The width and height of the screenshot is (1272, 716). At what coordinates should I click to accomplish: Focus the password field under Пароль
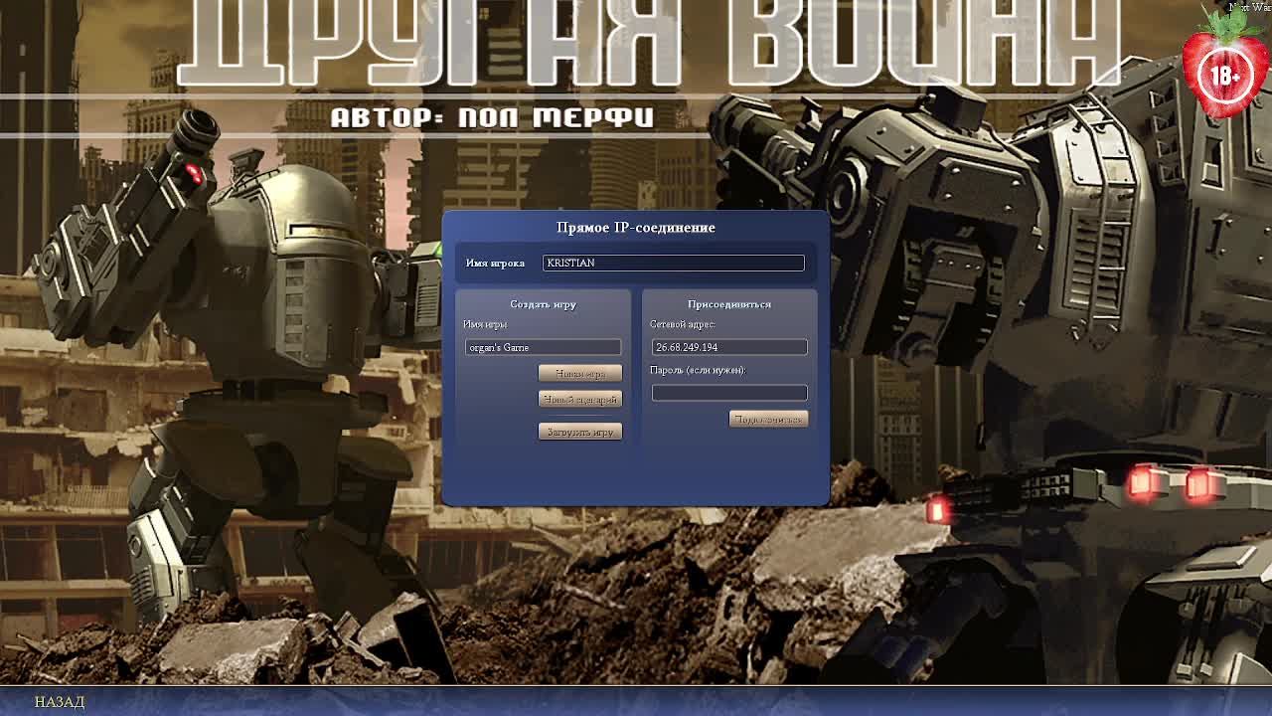coord(729,393)
